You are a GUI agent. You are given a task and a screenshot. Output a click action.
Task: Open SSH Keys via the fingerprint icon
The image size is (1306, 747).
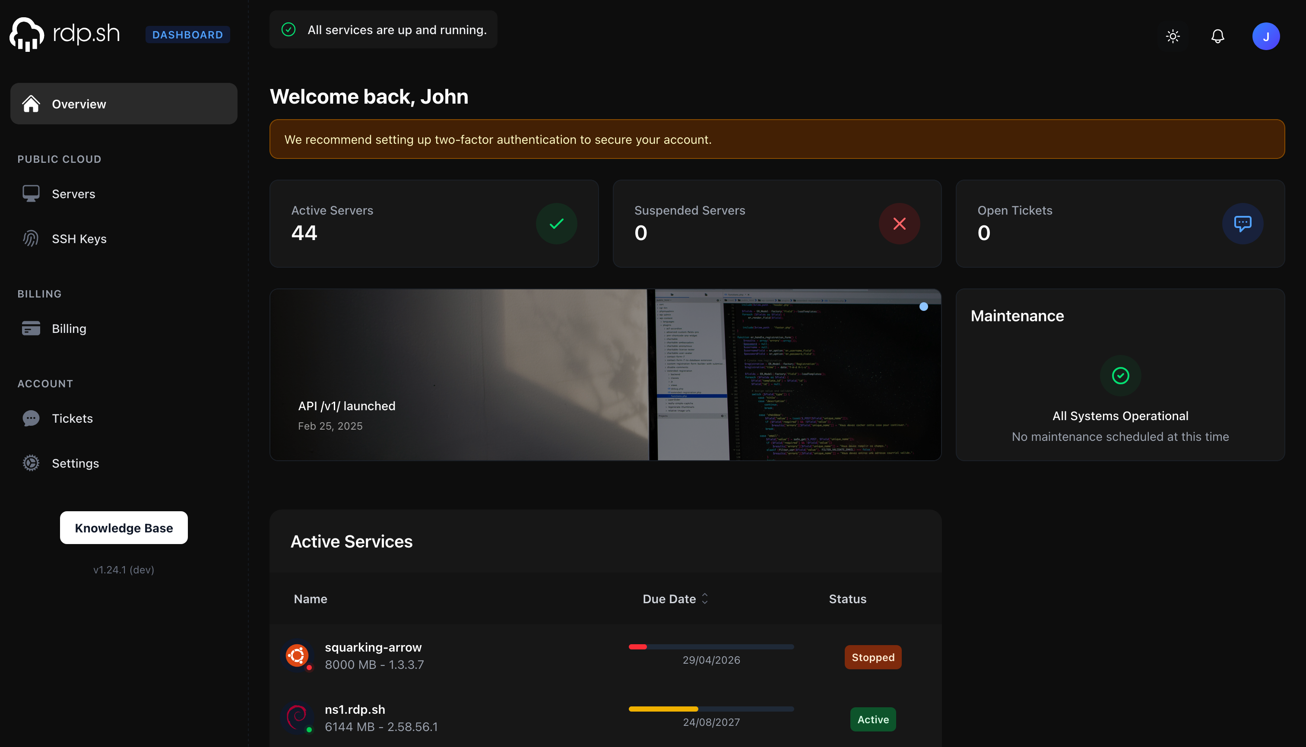click(x=31, y=238)
